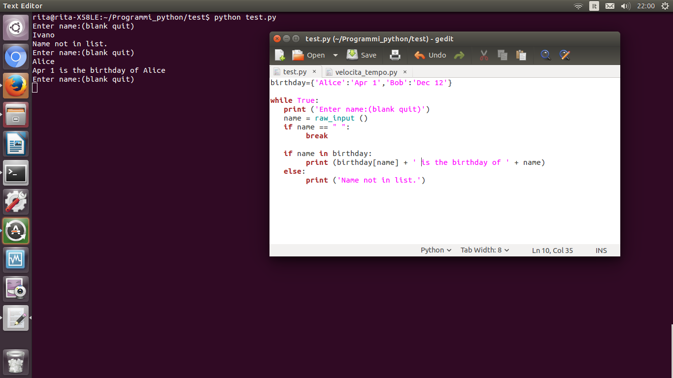Copy the selected text in gedit
The width and height of the screenshot is (673, 378).
(503, 55)
